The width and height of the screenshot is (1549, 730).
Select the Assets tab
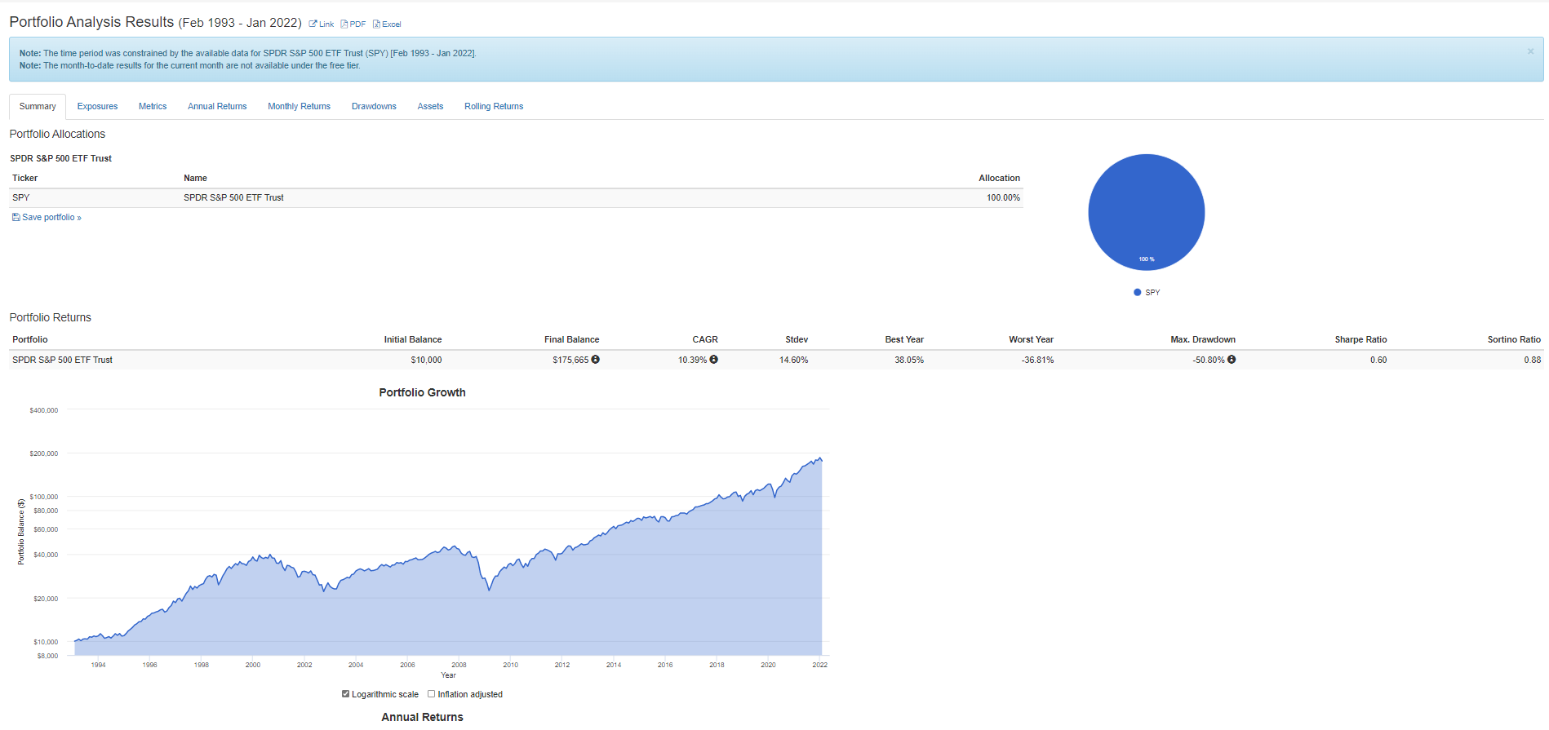[x=430, y=107]
